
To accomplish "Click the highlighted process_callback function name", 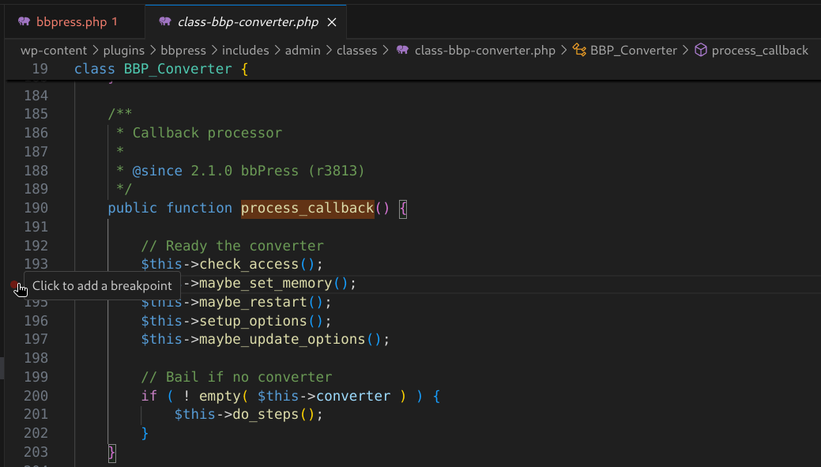I will tap(307, 208).
